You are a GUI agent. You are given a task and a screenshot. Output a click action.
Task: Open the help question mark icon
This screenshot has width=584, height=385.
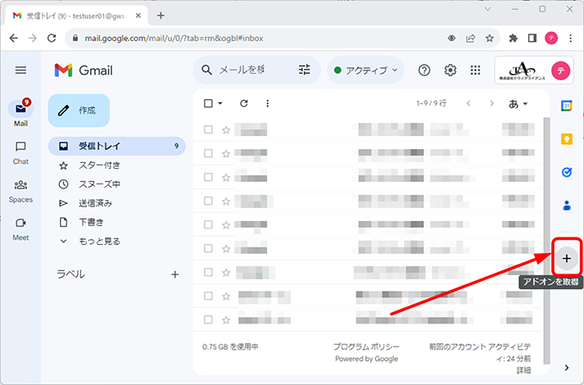coord(424,70)
